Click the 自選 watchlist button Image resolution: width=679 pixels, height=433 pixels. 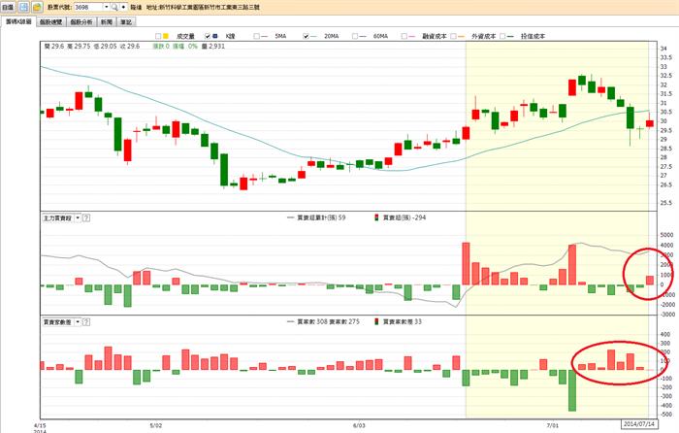pos(8,7)
